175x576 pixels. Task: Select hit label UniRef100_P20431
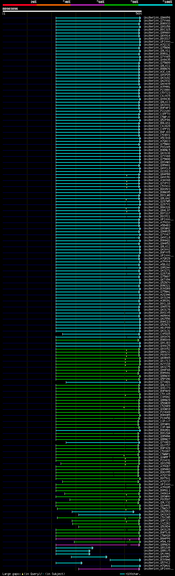pyautogui.click(x=157, y=460)
